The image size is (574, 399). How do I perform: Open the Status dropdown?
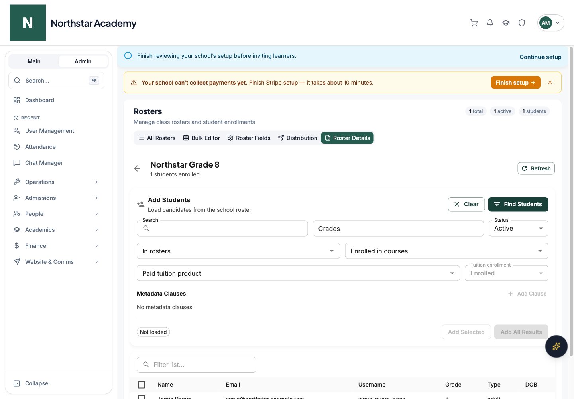pyautogui.click(x=519, y=229)
